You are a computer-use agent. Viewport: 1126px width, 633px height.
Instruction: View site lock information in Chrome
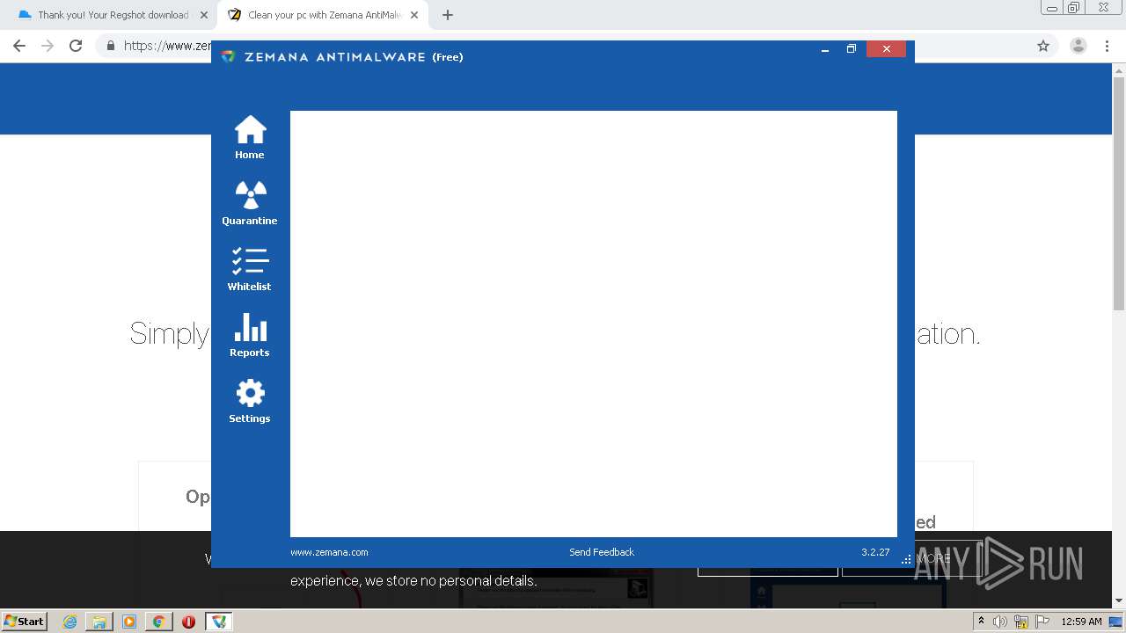(111, 46)
